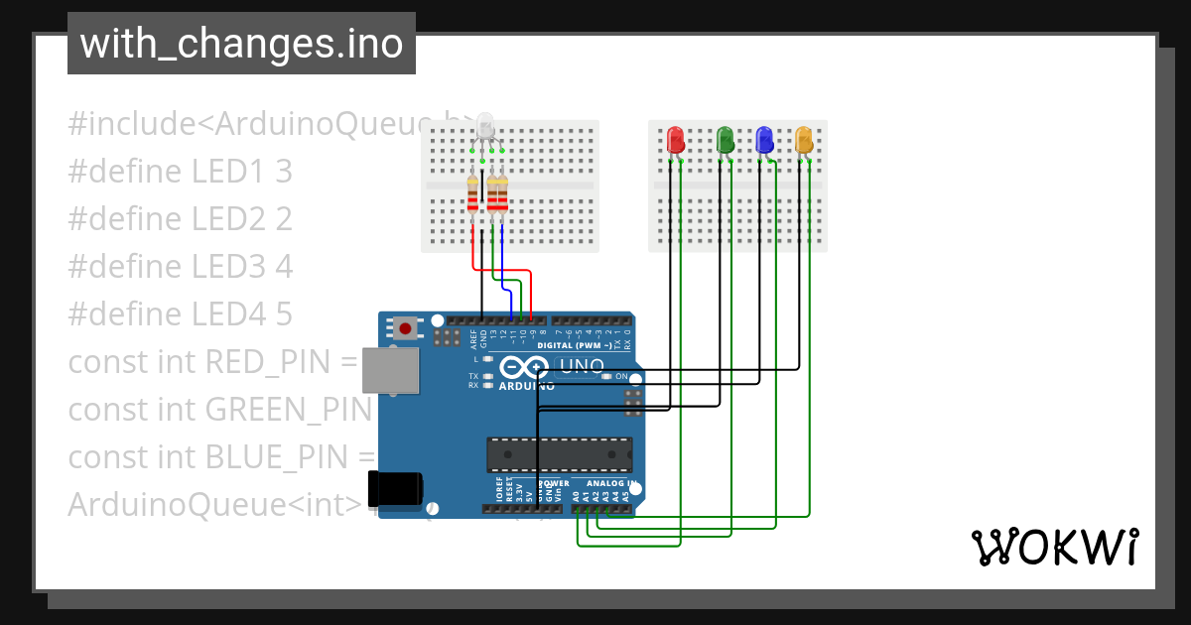This screenshot has height=625, width=1191.
Task: Open the Wokwi homepage via the Wokwi logo
Action: (x=1055, y=545)
